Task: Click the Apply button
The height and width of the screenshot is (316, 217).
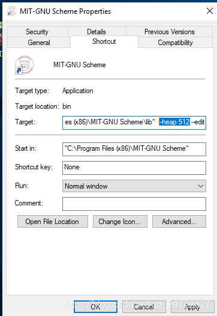Action: coord(192,306)
